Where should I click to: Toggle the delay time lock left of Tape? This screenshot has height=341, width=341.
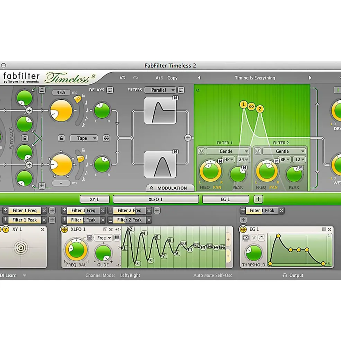coord(61,138)
